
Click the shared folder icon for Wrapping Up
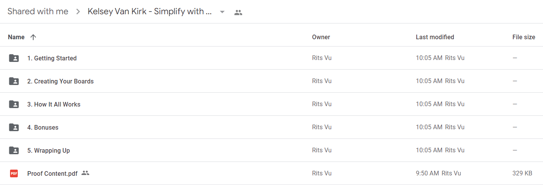(x=14, y=150)
